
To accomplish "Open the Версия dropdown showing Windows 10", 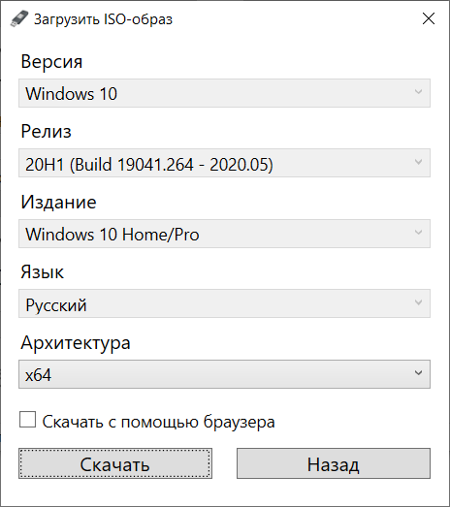I will (224, 93).
